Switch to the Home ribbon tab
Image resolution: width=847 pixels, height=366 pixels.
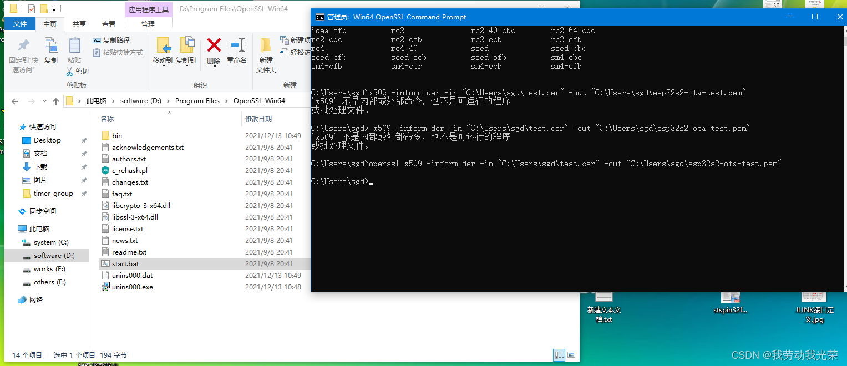50,24
